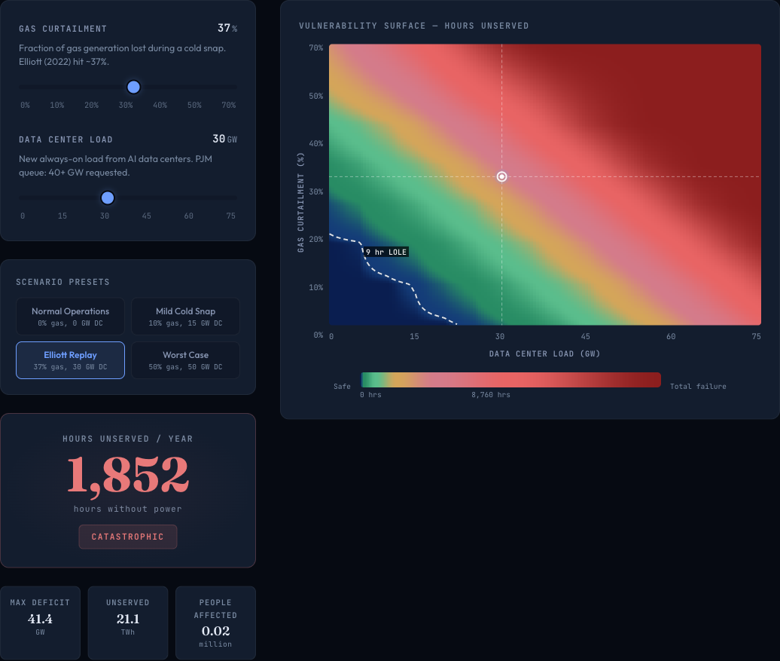Click the PEOPLE AFFECTED stat card
780x661 pixels.
tap(215, 623)
